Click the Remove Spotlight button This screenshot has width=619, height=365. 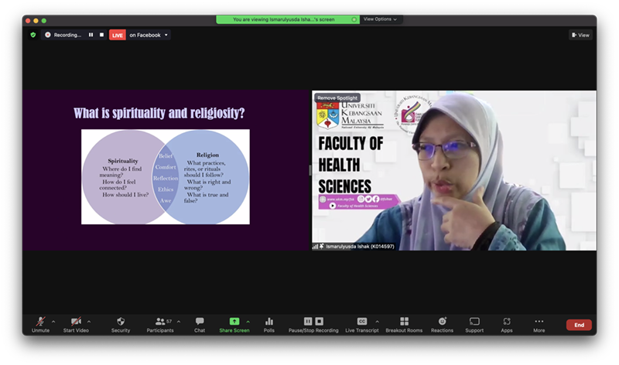click(337, 98)
